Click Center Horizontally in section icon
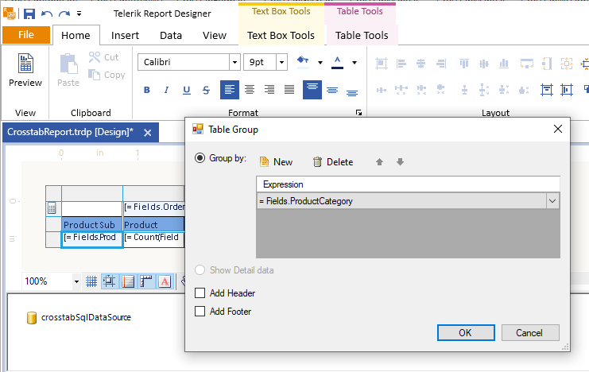This screenshot has height=372, width=589. (x=547, y=90)
